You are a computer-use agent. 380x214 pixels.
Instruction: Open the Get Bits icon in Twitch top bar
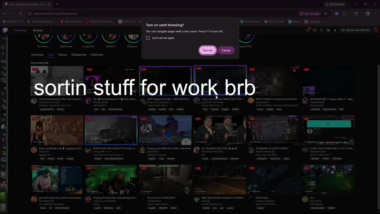(335, 30)
